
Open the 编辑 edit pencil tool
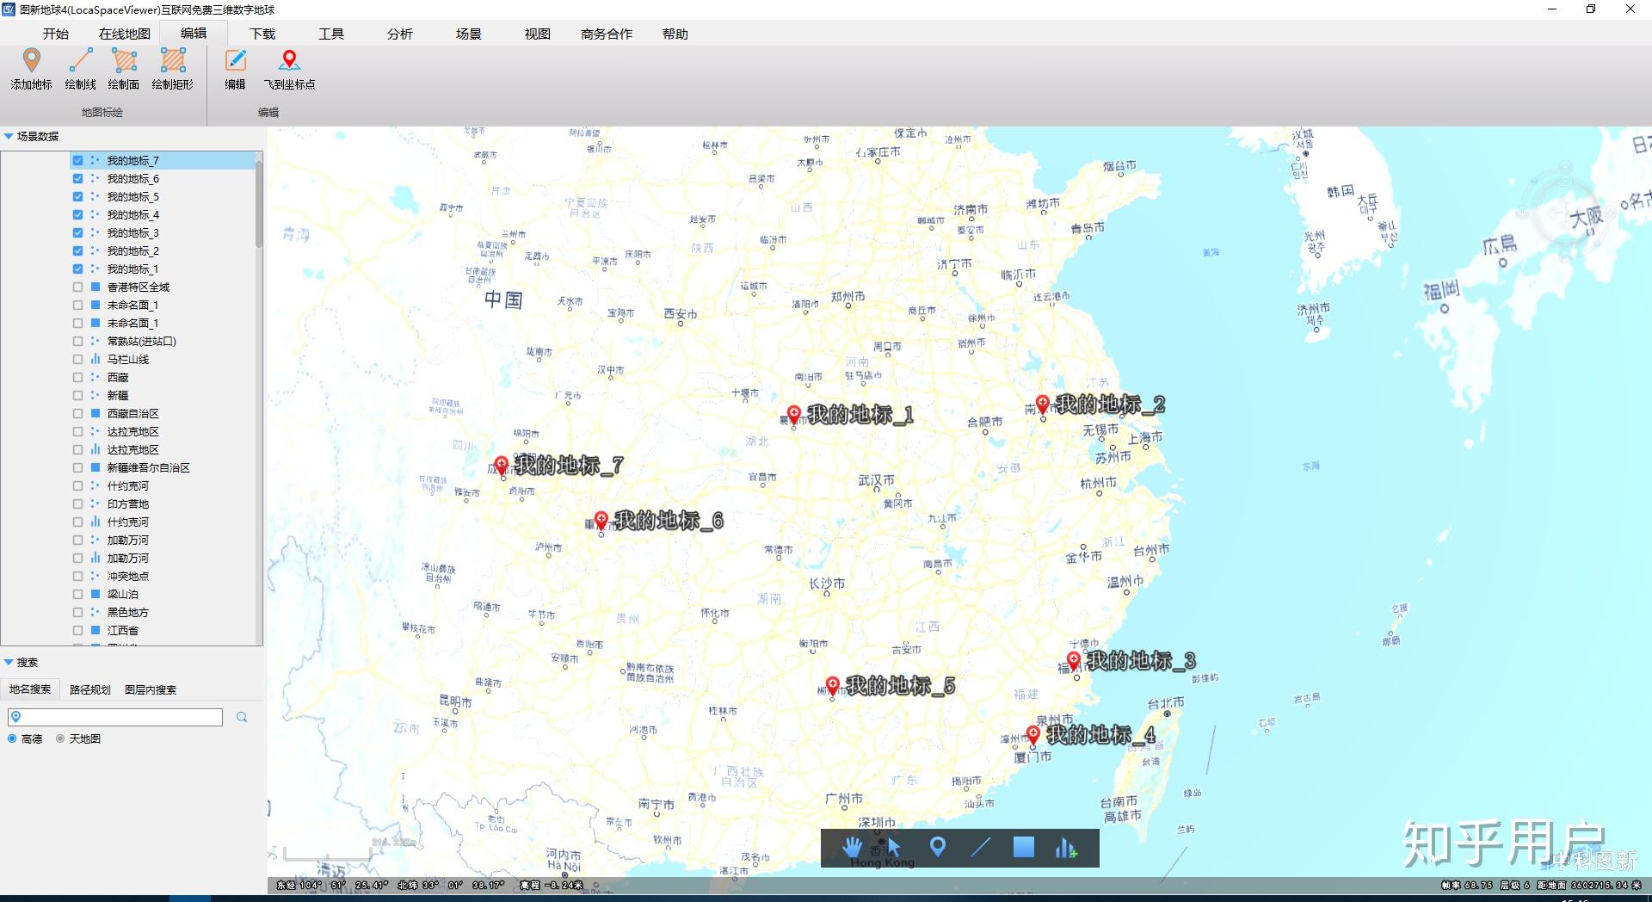236,69
